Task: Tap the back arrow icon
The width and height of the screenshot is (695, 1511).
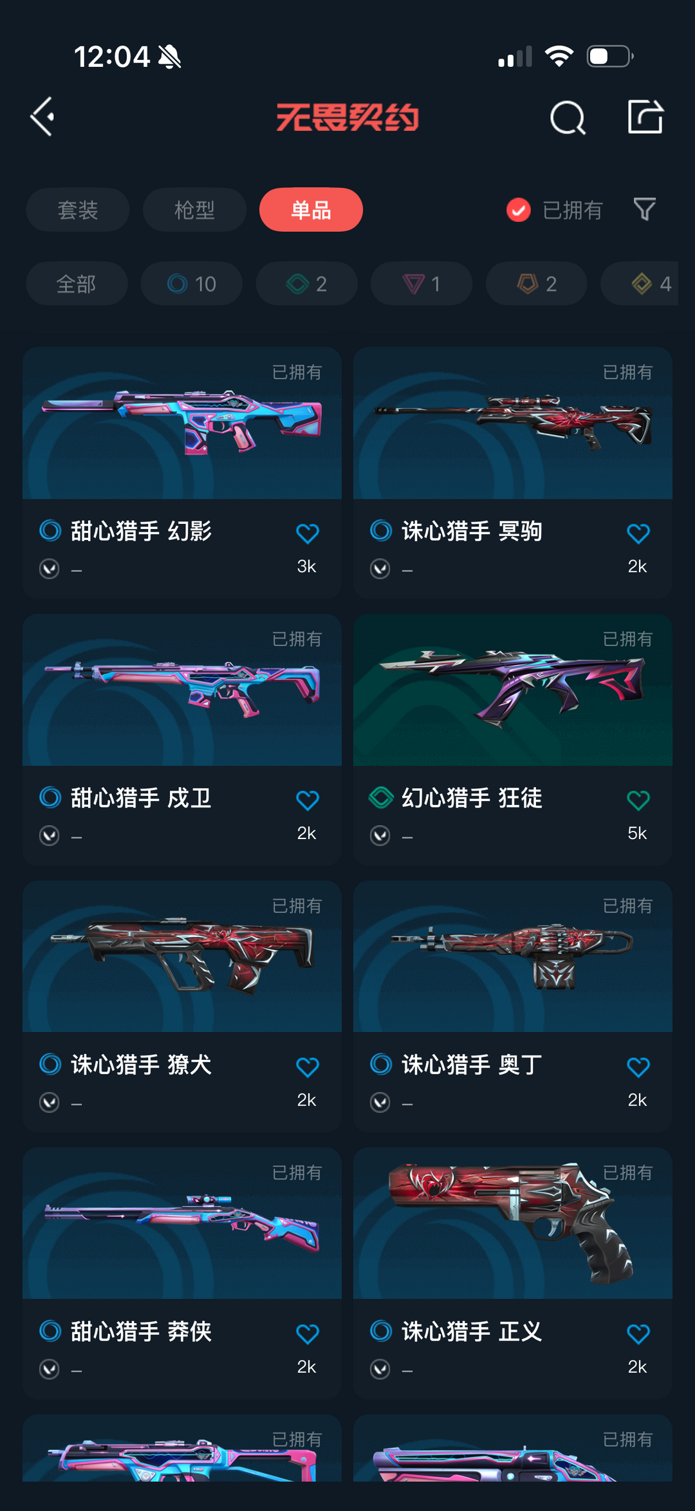Action: coord(42,117)
